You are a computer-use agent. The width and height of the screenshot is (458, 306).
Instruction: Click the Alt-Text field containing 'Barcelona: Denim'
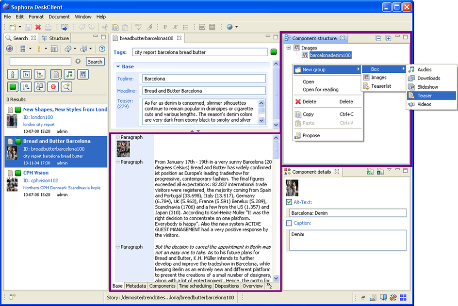(x=347, y=213)
